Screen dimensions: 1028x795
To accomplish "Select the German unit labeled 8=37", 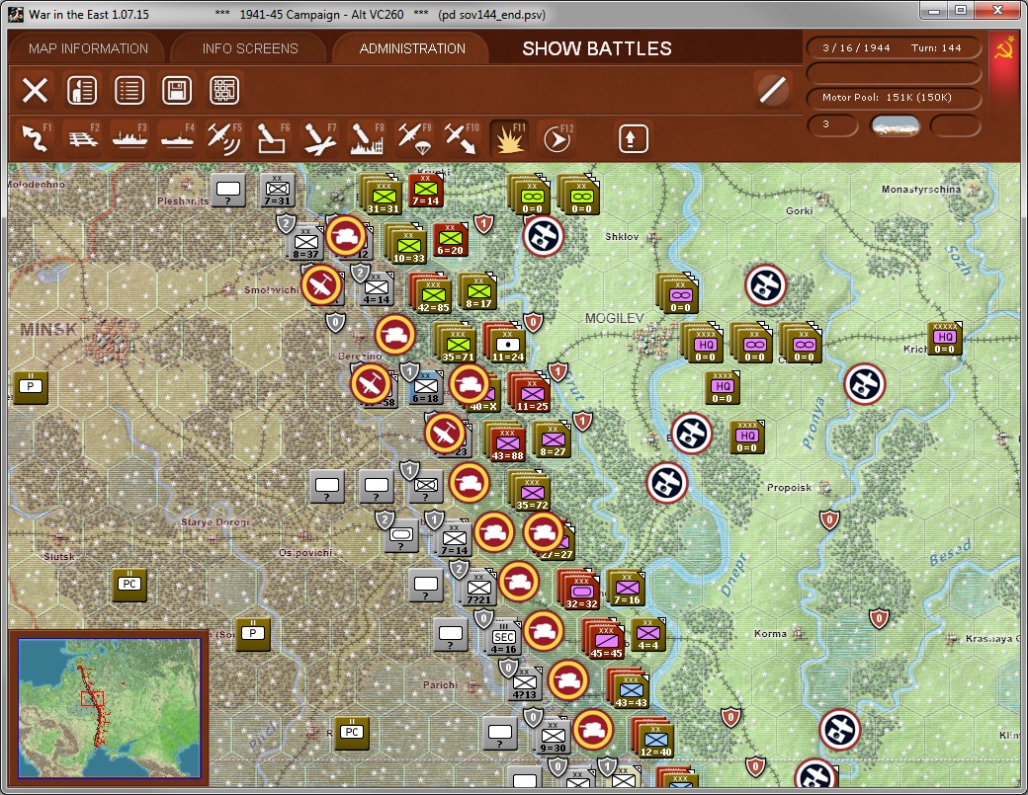I will coord(306,243).
